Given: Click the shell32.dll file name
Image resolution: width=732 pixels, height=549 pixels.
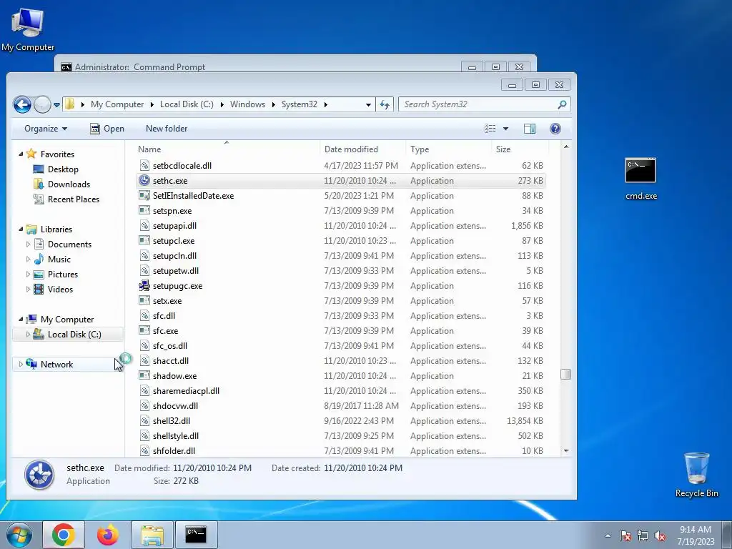Looking at the screenshot, I should pos(172,421).
